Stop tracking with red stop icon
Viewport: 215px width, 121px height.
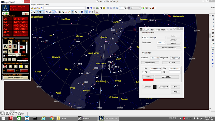(5, 66)
